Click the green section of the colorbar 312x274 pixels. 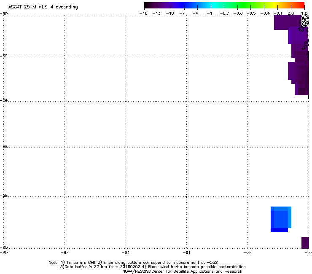click(x=244, y=5)
